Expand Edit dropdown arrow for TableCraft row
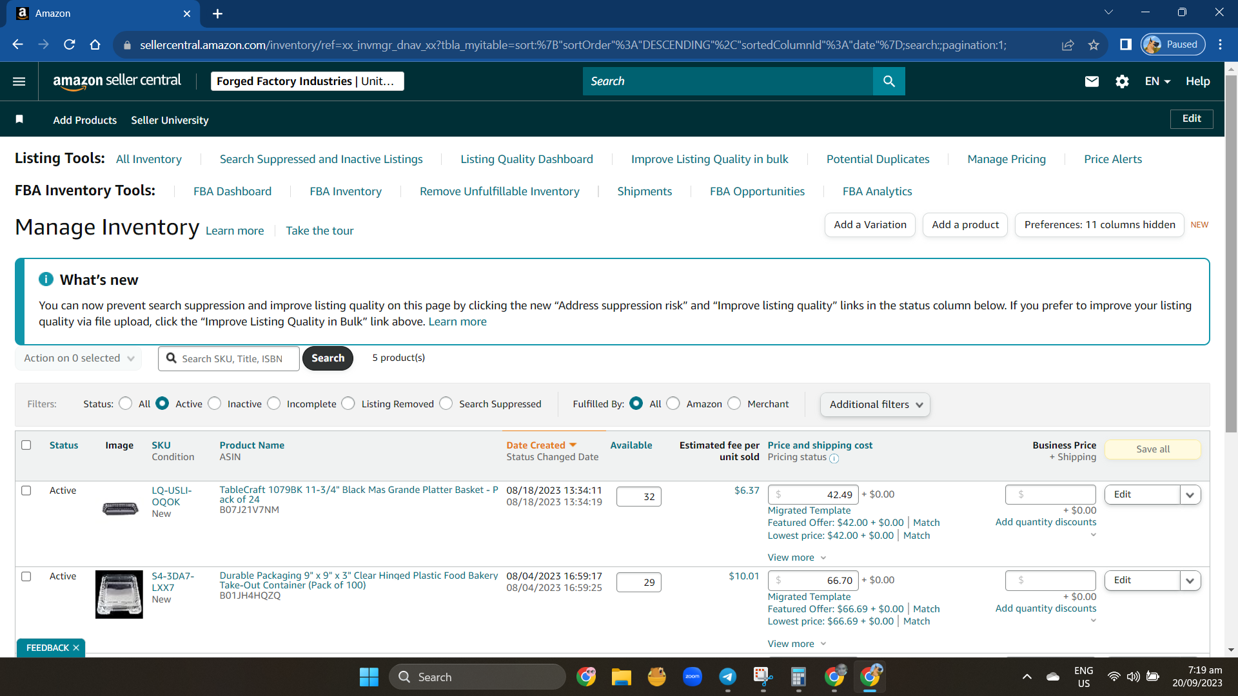This screenshot has height=696, width=1238. 1190,495
